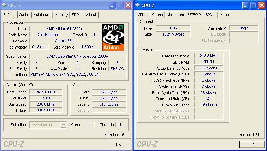Viewport: 267px width, 151px height.
Task: Click the Specification field text
Action: point(78,56)
